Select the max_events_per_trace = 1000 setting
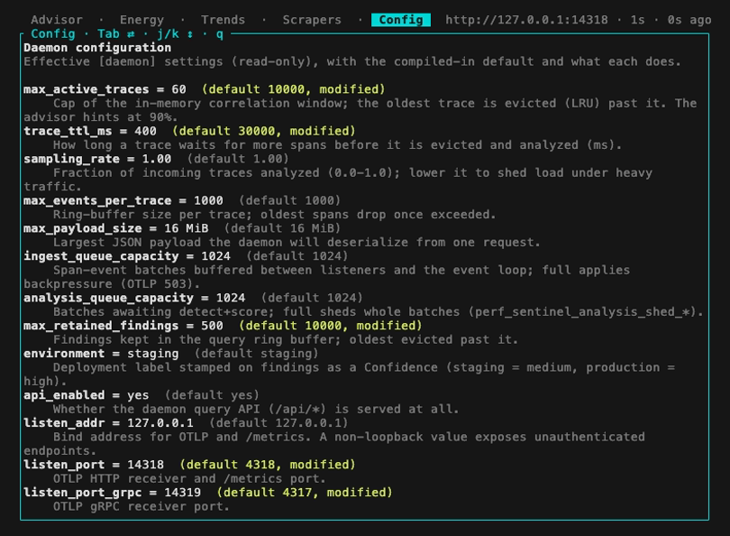This screenshot has height=536, width=730. [123, 200]
